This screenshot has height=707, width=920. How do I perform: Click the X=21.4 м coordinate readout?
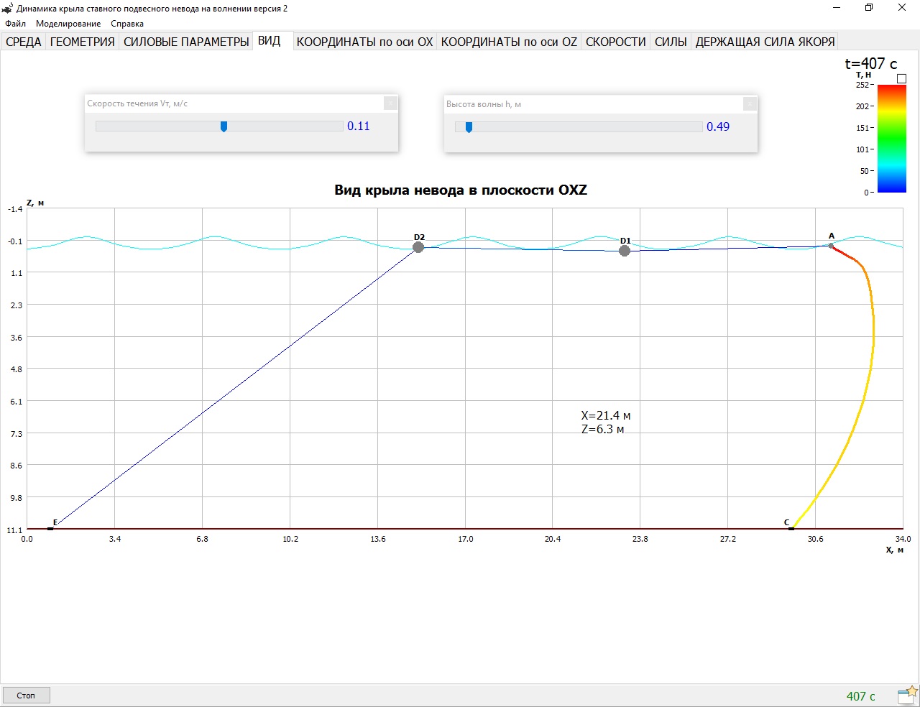(x=606, y=415)
